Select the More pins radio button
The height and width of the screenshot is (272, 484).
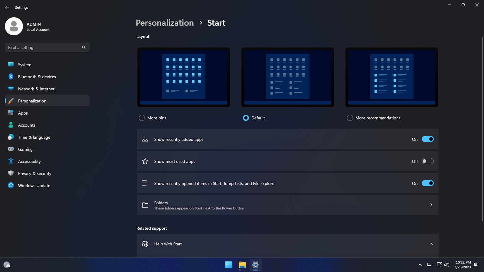click(142, 118)
